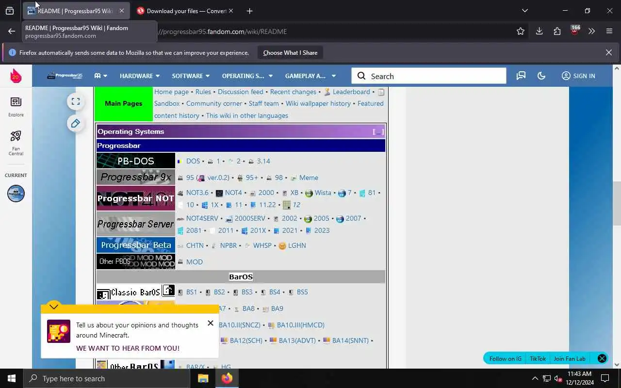Open the BS5 BarOS link

click(x=302, y=292)
